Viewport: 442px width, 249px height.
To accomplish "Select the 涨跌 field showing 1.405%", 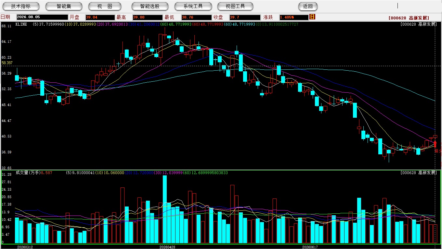I will pyautogui.click(x=293, y=17).
